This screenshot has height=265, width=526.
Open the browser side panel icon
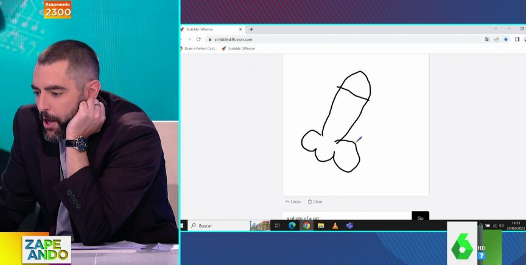(517, 40)
